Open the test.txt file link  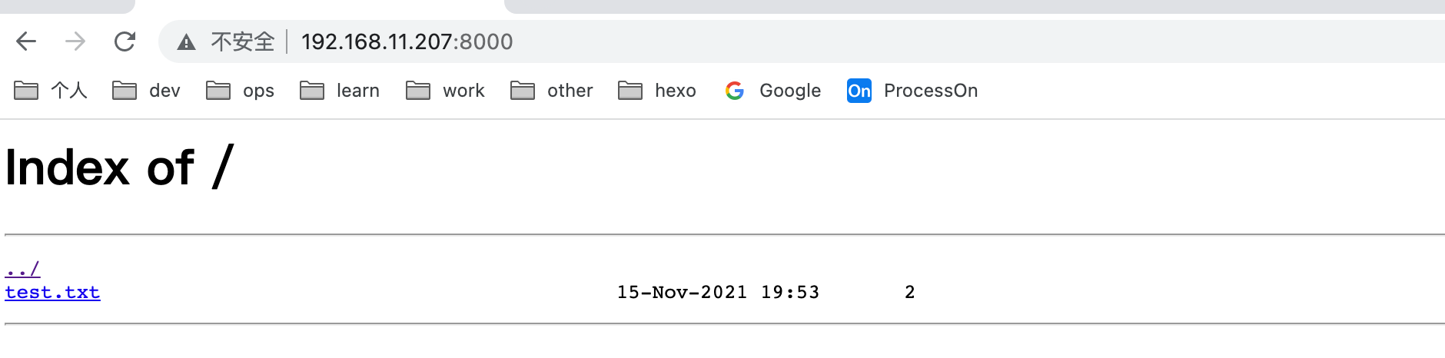pyautogui.click(x=52, y=293)
